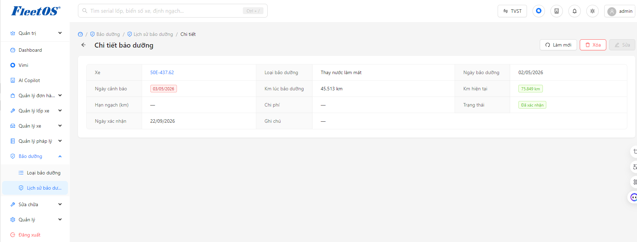Click Bảo dưỡng breadcrumb link
Image resolution: width=637 pixels, height=242 pixels.
click(105, 34)
